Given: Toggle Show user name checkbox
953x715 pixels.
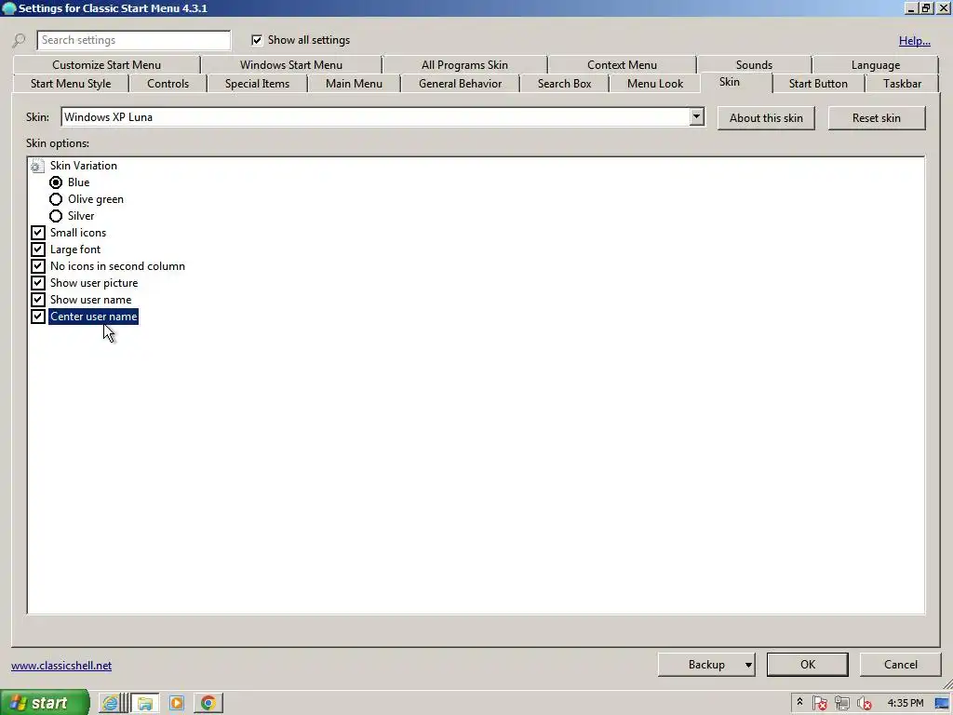Looking at the screenshot, I should click(37, 300).
